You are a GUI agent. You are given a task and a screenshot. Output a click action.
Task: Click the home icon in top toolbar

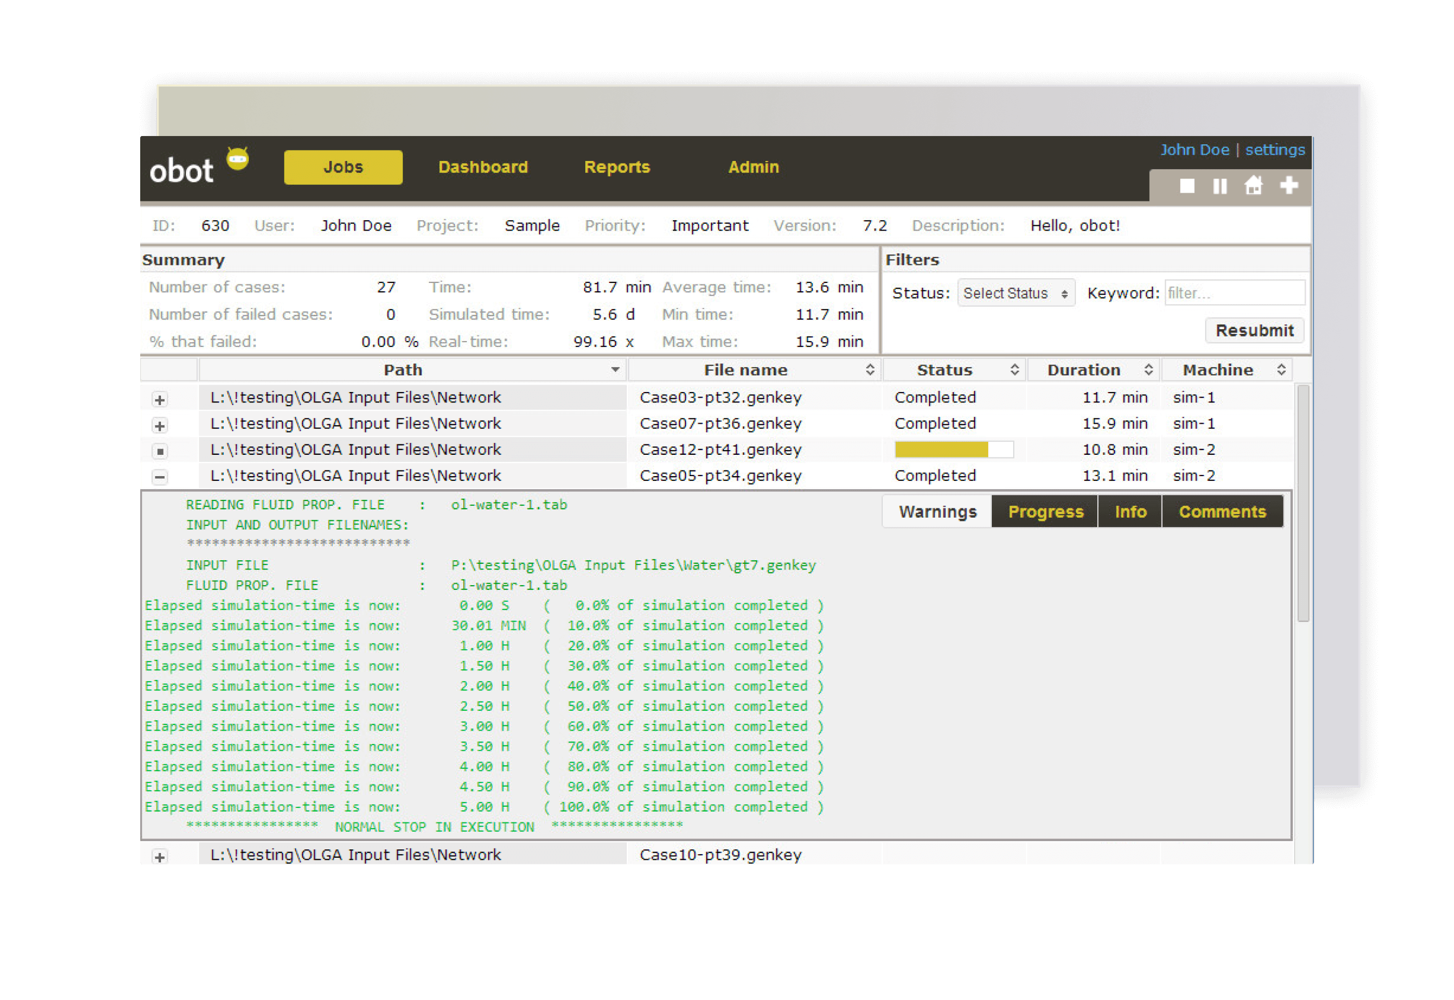[1253, 185]
